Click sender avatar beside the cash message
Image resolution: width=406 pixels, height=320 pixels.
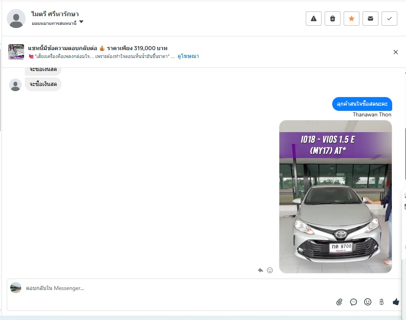(15, 85)
